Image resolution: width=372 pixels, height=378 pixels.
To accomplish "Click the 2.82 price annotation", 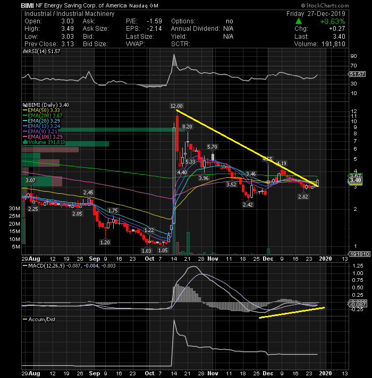I will 303,197.
